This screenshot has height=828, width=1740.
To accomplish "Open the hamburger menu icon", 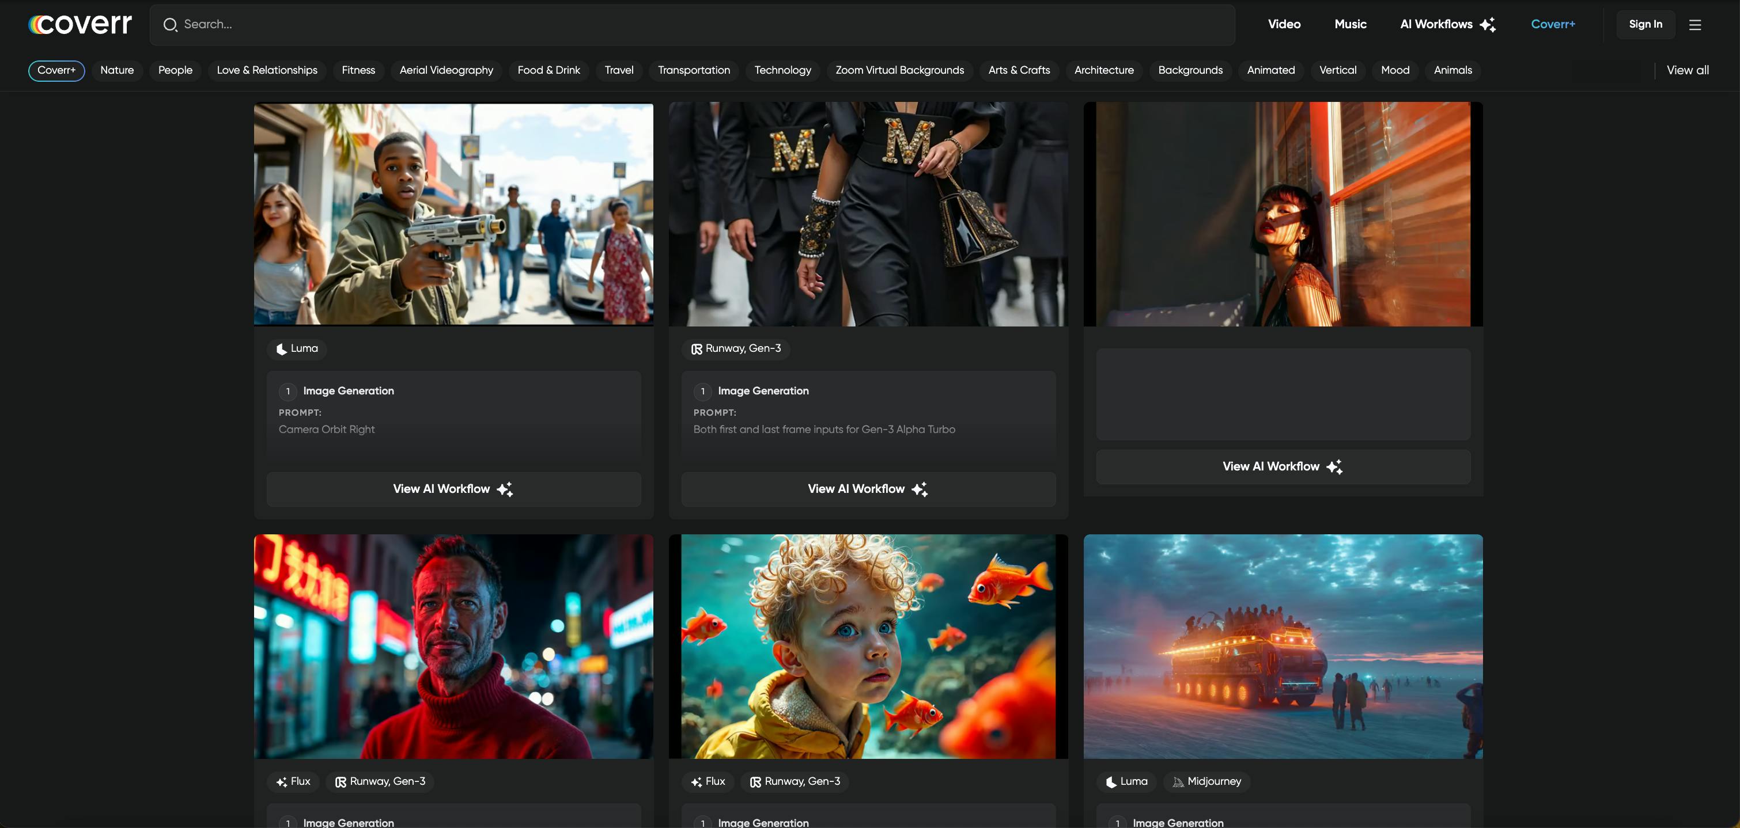I will [1694, 25].
